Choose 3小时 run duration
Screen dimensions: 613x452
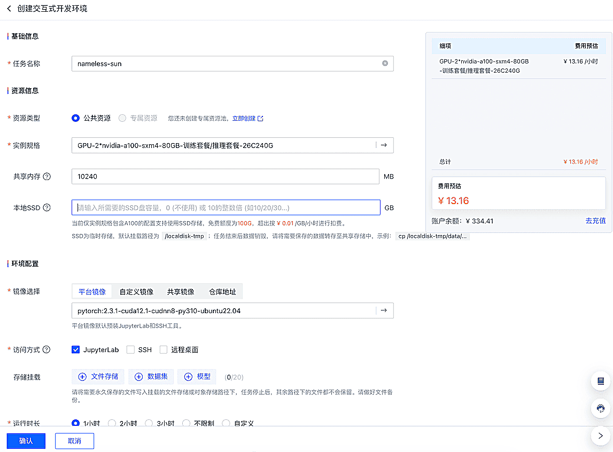pyautogui.click(x=149, y=423)
